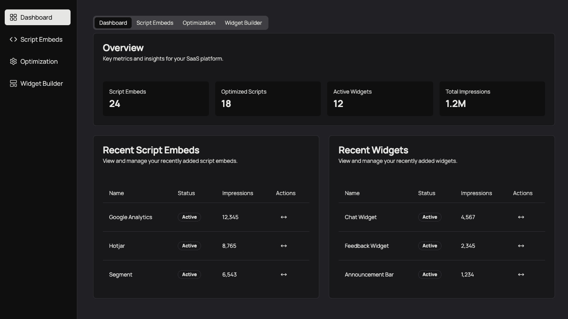Select the Hotjar name cell

[117, 246]
